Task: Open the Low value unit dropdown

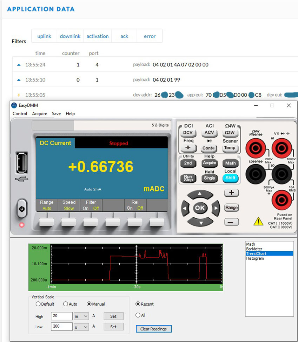Action: 81,327
